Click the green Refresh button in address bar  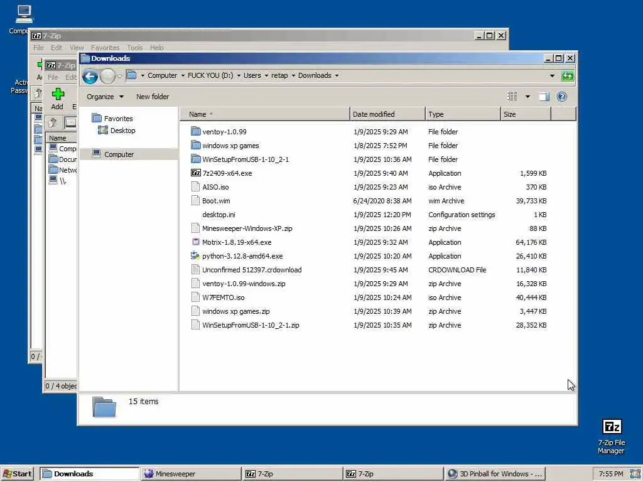pos(568,76)
